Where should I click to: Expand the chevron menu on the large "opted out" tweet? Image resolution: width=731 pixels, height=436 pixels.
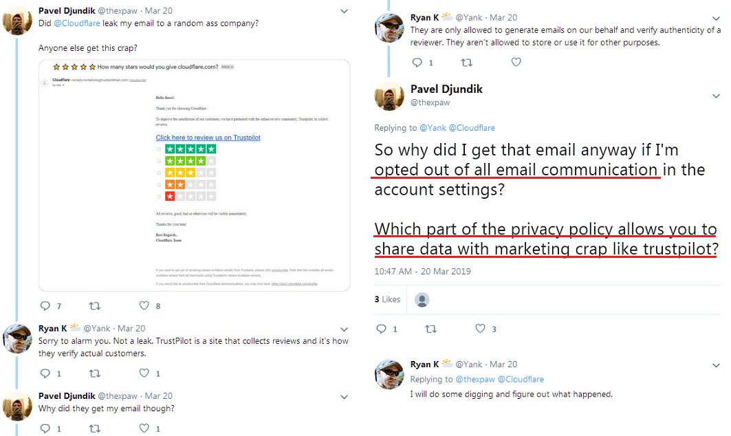click(x=715, y=96)
